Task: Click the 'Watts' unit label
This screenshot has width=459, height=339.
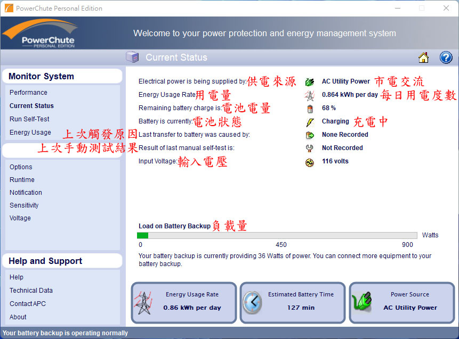Action: point(430,235)
